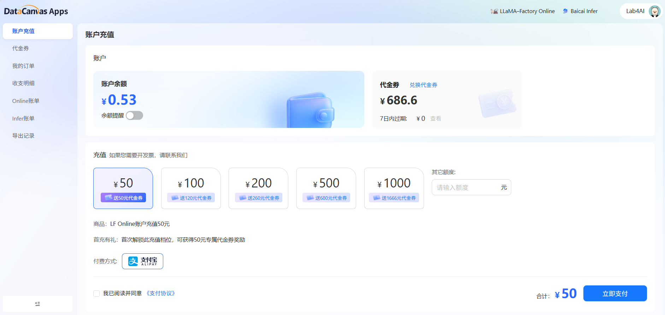
Task: Click the coupon icon on ¥500 card
Action: click(310, 198)
